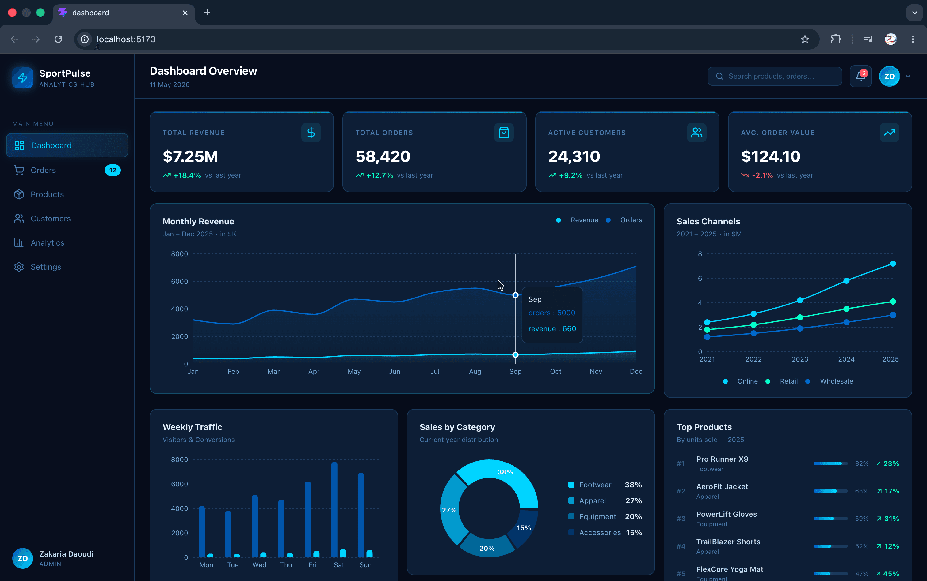Toggle the Wholesale series legend
The image size is (927, 581).
[829, 381]
